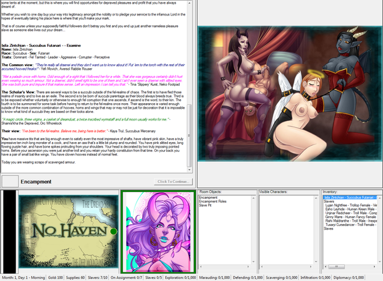Click 'On Assignment: 0/7' status entry
Viewport: 383px width, 281px height.
coord(126,277)
